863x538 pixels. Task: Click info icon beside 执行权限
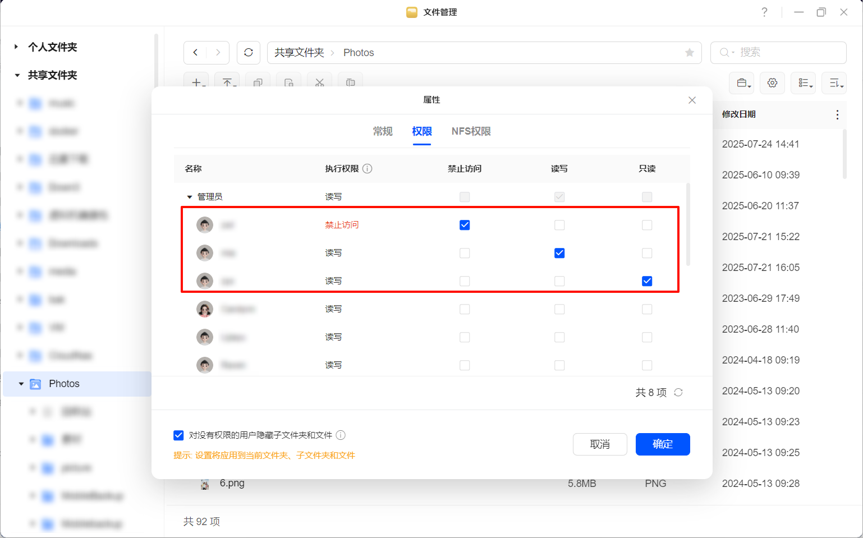point(368,169)
